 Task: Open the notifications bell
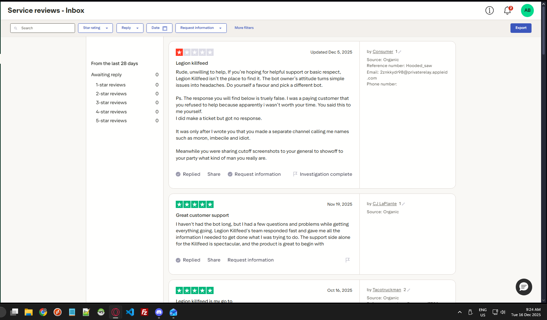pyautogui.click(x=508, y=11)
